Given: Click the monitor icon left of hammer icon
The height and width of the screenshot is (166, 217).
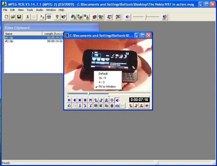Looking at the screenshot, I should pyautogui.click(x=109, y=17).
